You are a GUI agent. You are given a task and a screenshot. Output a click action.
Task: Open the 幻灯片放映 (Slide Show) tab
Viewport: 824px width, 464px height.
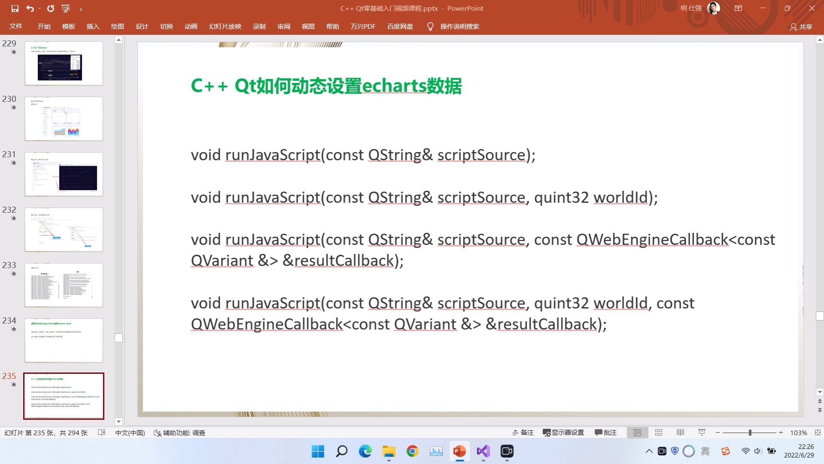[x=225, y=26]
